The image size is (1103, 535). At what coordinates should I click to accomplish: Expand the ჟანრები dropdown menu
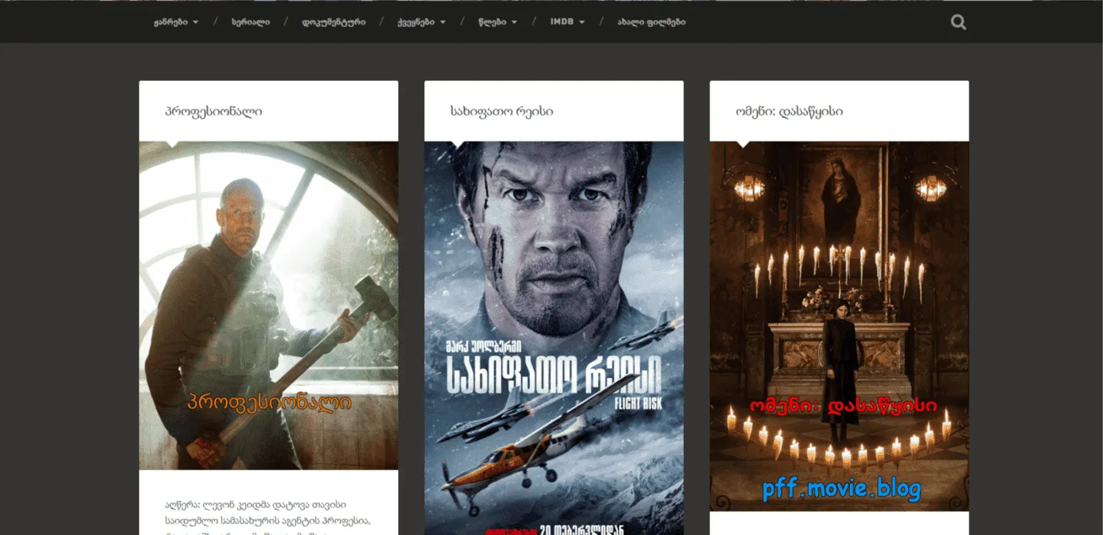point(176,22)
